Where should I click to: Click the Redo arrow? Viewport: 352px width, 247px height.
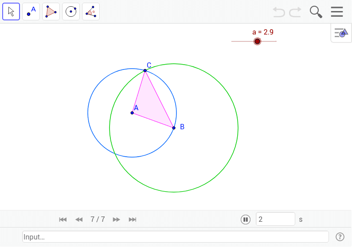click(x=295, y=12)
